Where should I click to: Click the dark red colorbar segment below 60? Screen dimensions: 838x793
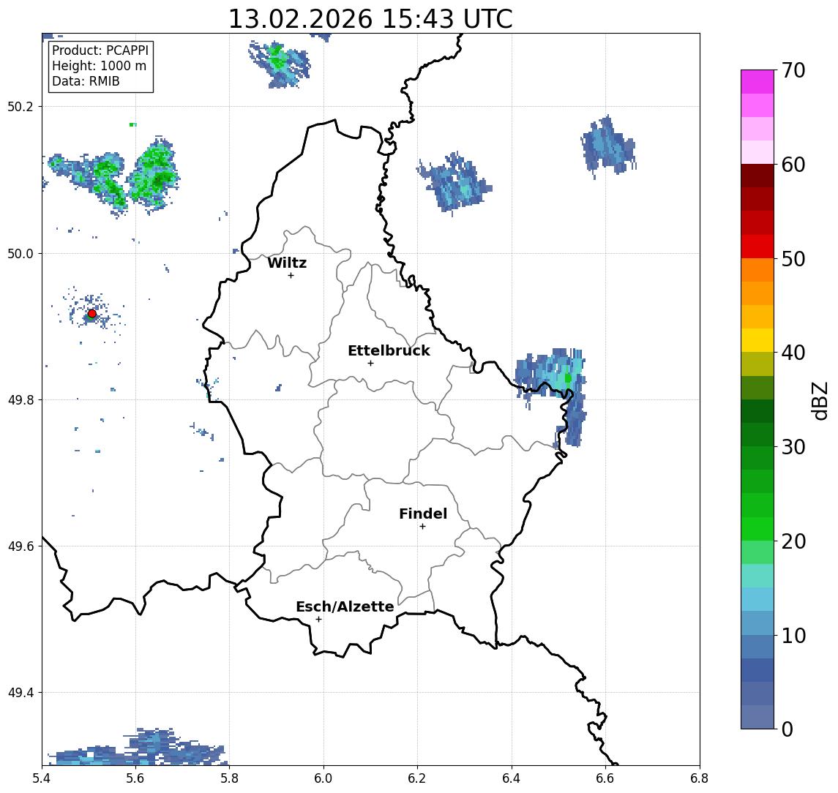pos(757,176)
